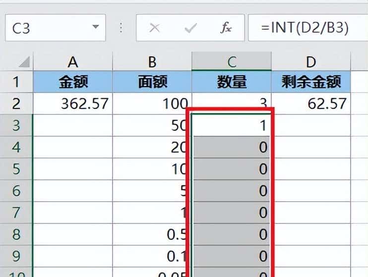Screen dimensions: 368x277
Task: Click the Name Box showing C3
Action: [56, 28]
